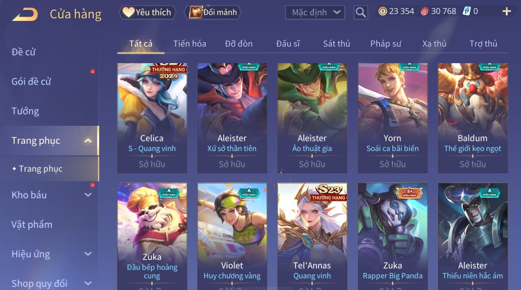
Task: Tap the gold coin currency icon
Action: coord(382,11)
